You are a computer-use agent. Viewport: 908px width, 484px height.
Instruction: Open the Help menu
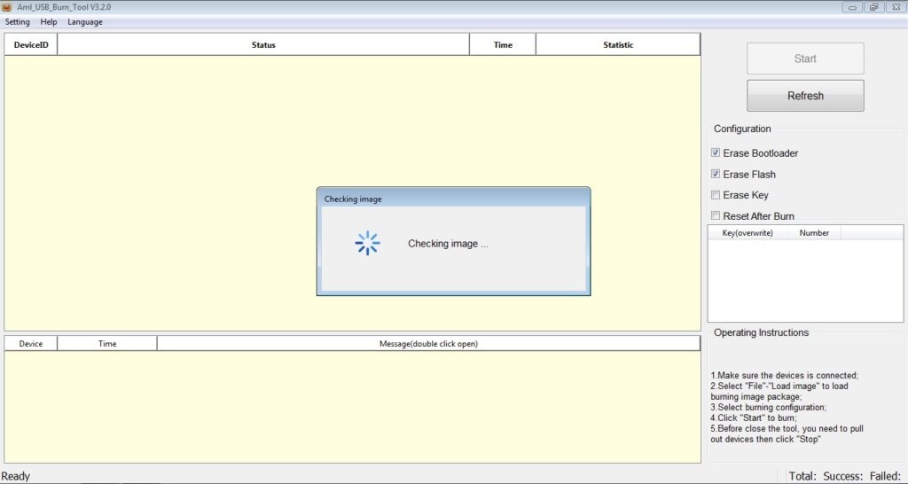click(x=49, y=22)
